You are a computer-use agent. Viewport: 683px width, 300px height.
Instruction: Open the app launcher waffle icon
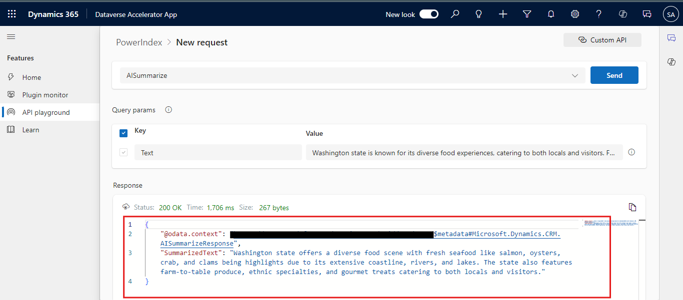tap(11, 14)
